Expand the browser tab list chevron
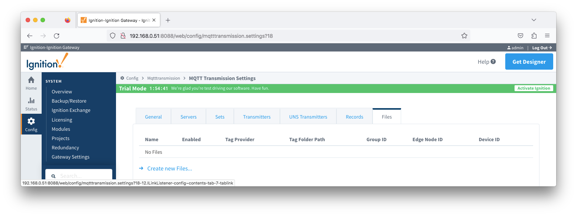Screen dimensions: 577x216 (x=534, y=20)
